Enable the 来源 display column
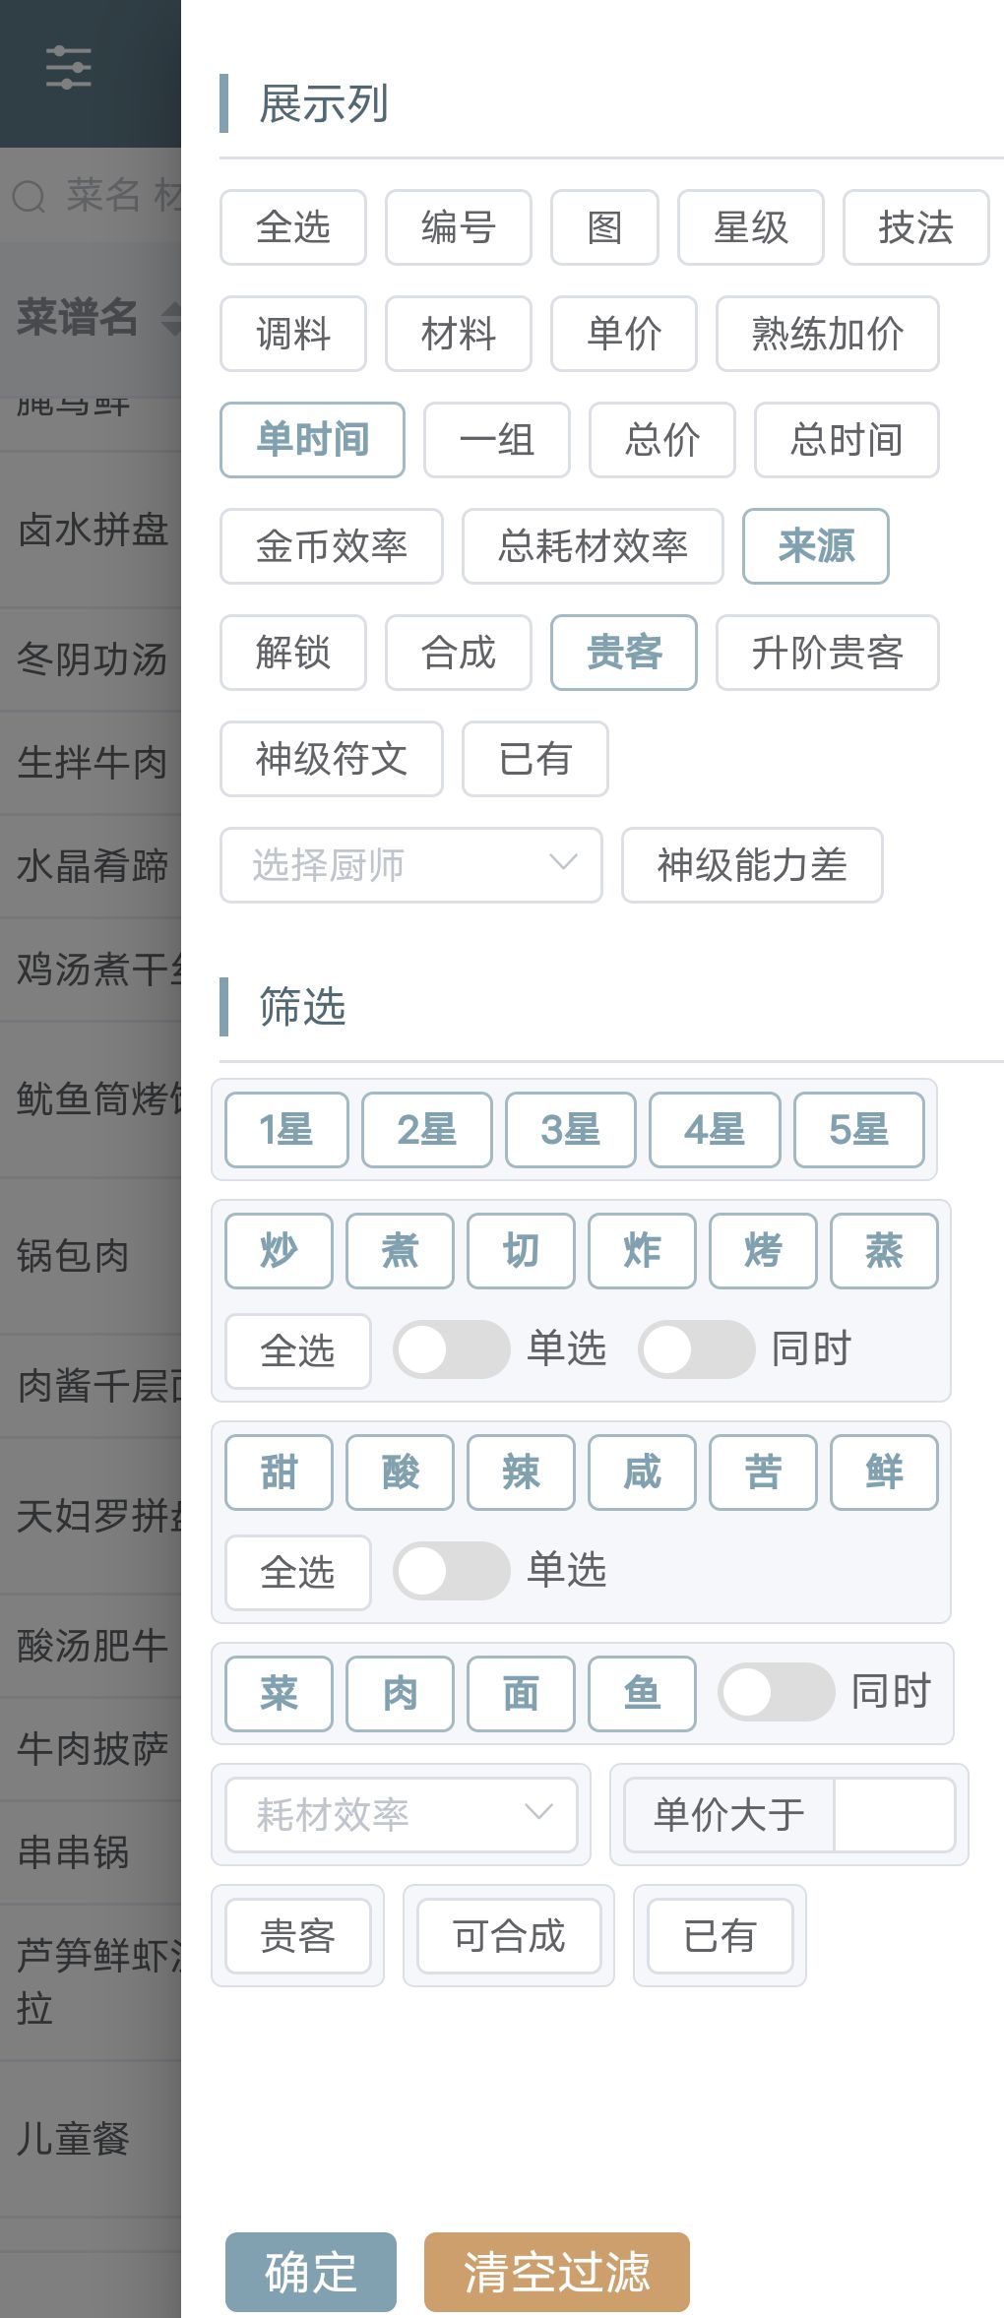The width and height of the screenshot is (1004, 2318). [816, 546]
